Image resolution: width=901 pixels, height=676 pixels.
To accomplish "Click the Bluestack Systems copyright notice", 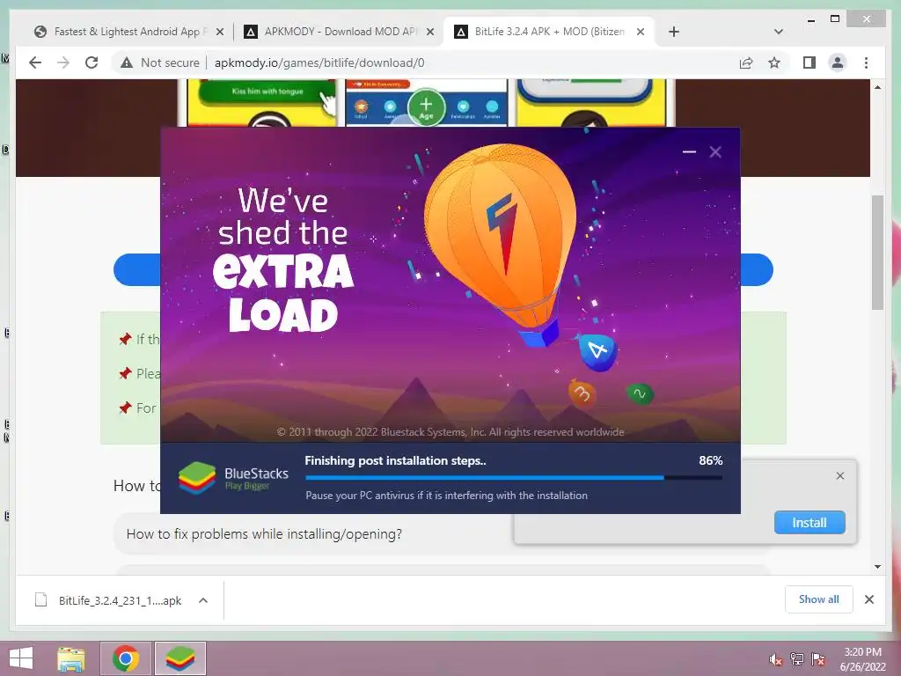I will (450, 431).
